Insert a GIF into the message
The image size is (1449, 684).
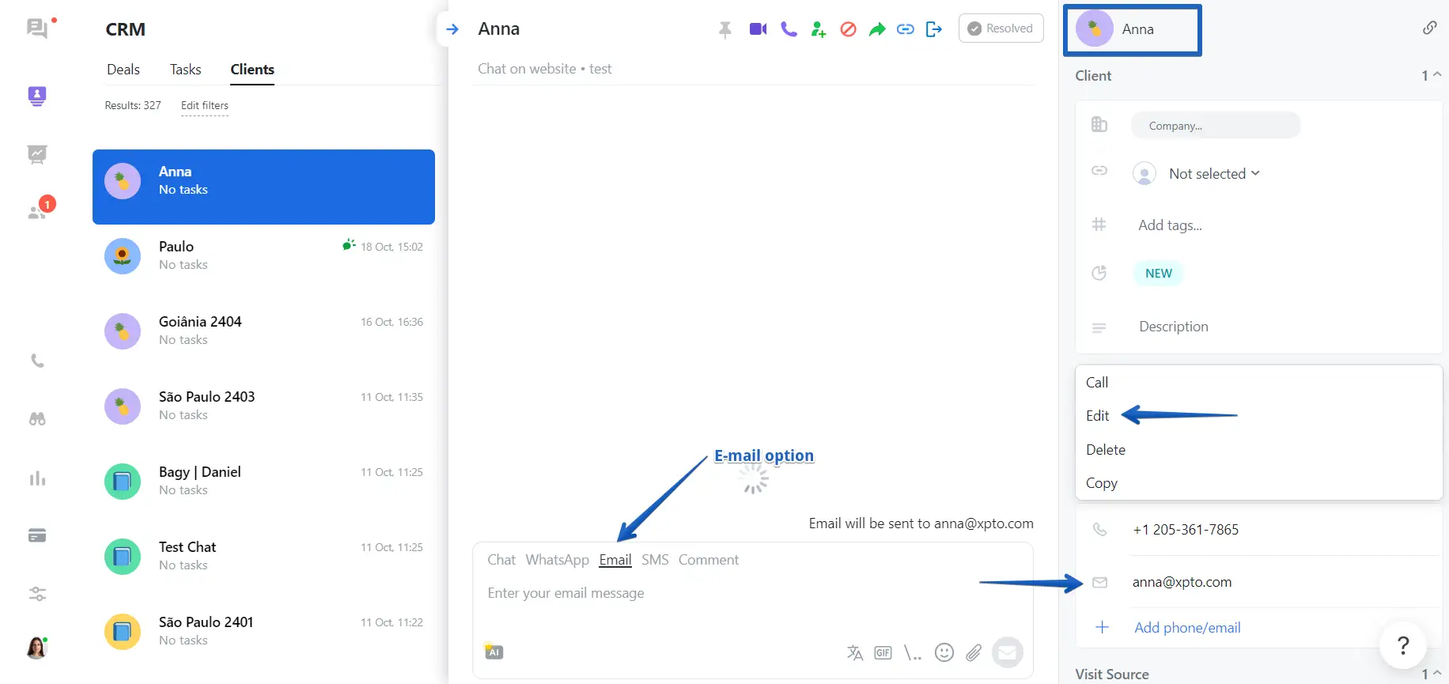(883, 652)
